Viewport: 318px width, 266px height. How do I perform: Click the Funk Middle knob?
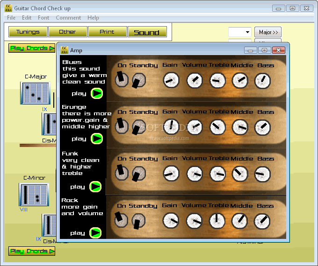(x=240, y=174)
